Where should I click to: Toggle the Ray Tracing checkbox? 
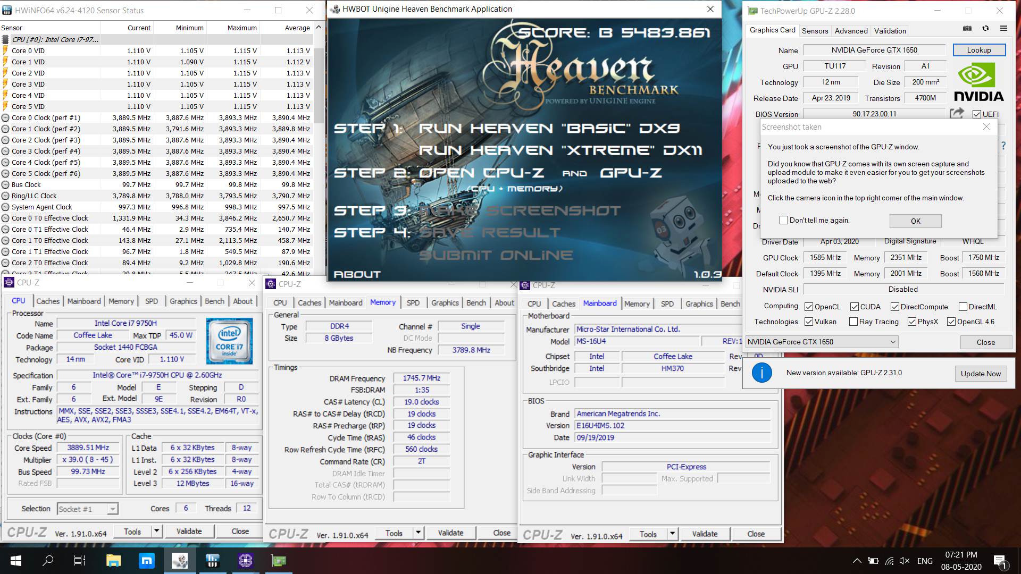853,322
